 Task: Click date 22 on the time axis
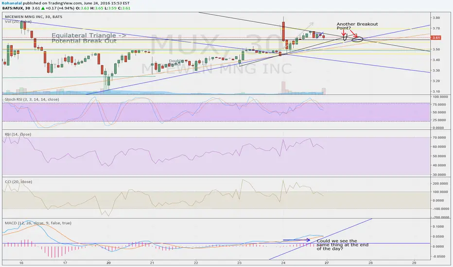196,263
